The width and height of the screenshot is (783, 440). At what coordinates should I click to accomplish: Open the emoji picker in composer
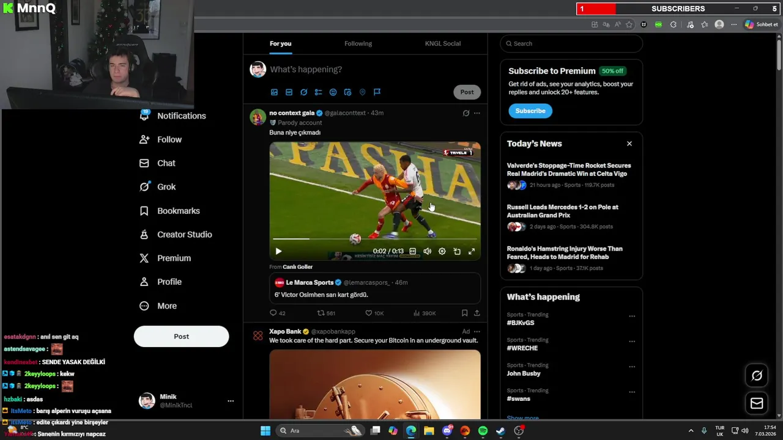tap(333, 92)
